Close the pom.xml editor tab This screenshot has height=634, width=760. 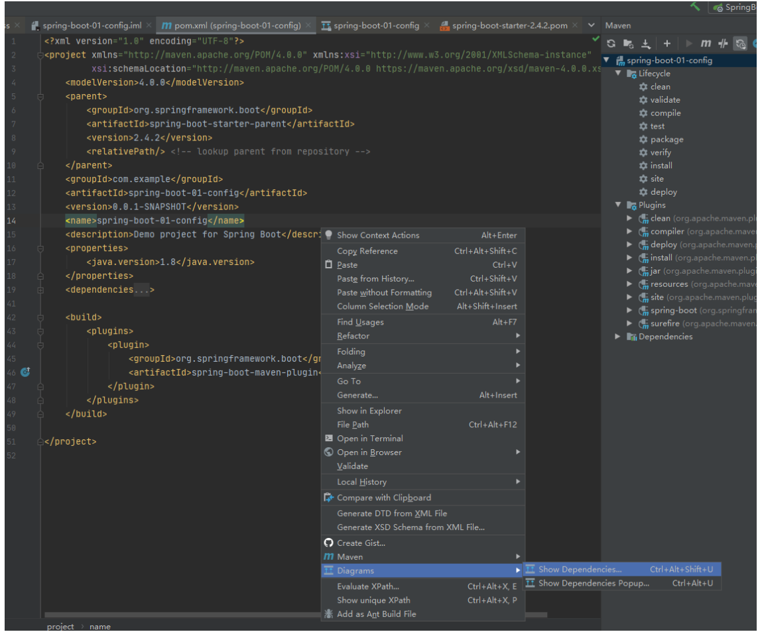[x=308, y=26]
